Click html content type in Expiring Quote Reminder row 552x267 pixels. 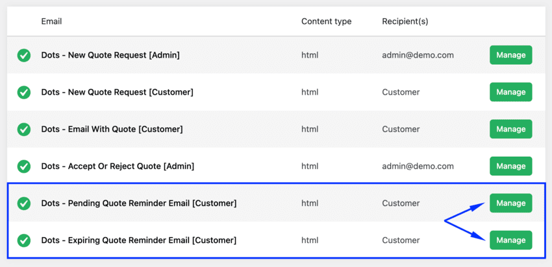(x=310, y=240)
